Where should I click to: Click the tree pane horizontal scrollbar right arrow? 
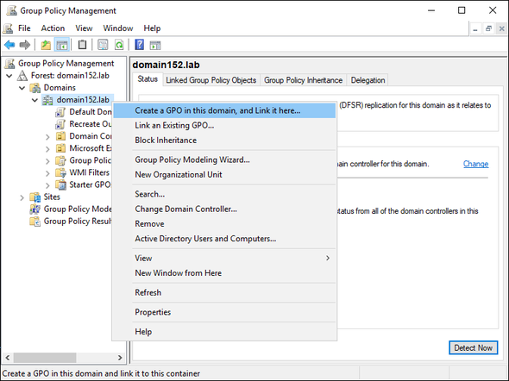click(x=120, y=358)
